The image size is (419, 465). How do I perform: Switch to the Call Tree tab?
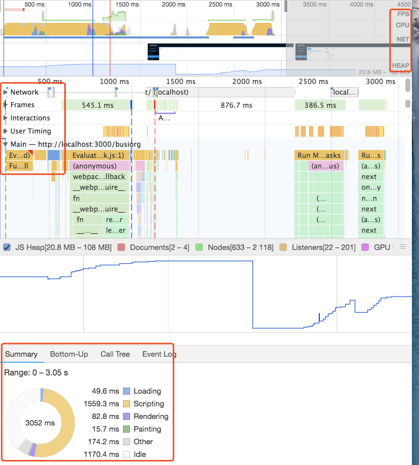pos(115,354)
